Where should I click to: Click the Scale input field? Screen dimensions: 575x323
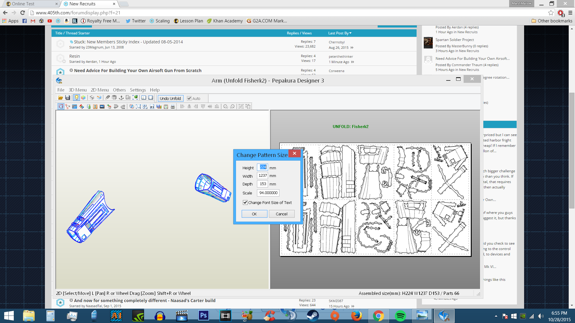(x=268, y=193)
